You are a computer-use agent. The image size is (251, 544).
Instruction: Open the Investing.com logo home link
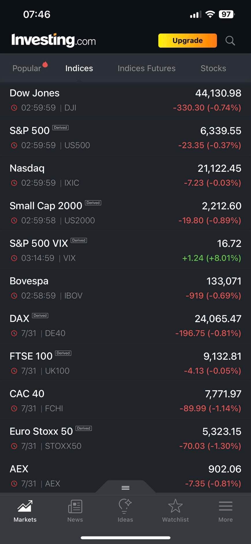click(x=54, y=40)
